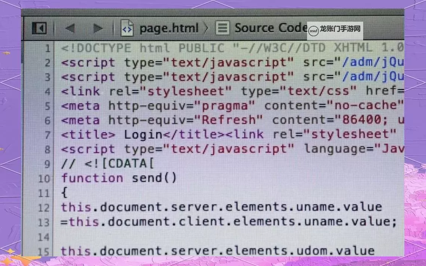This screenshot has height=266, width=426.
Task: Click the empty line 14
Action: coord(224,237)
